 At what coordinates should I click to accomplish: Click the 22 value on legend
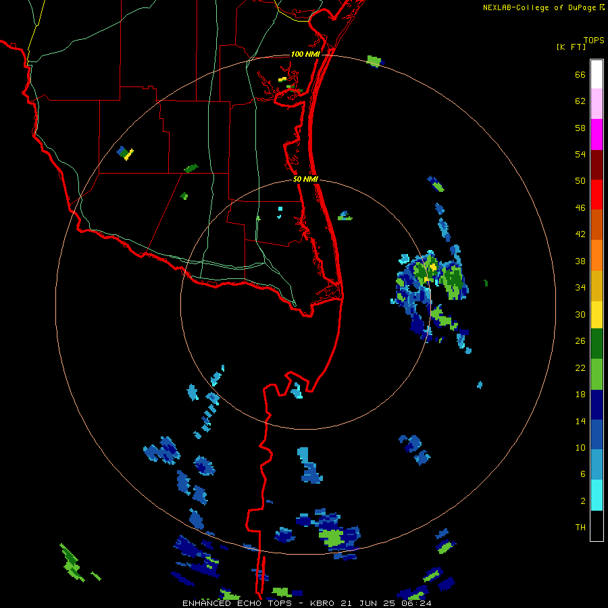click(x=580, y=368)
